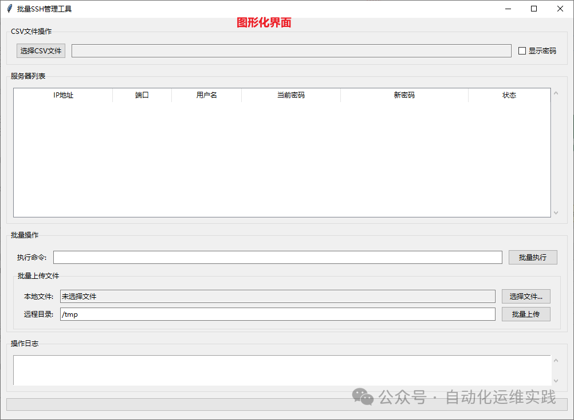574x420 pixels.
Task: Click server list scrollbar down arrow
Action: click(556, 212)
